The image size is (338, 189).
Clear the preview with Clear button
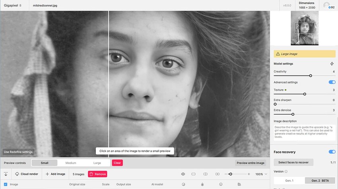[x=117, y=163]
